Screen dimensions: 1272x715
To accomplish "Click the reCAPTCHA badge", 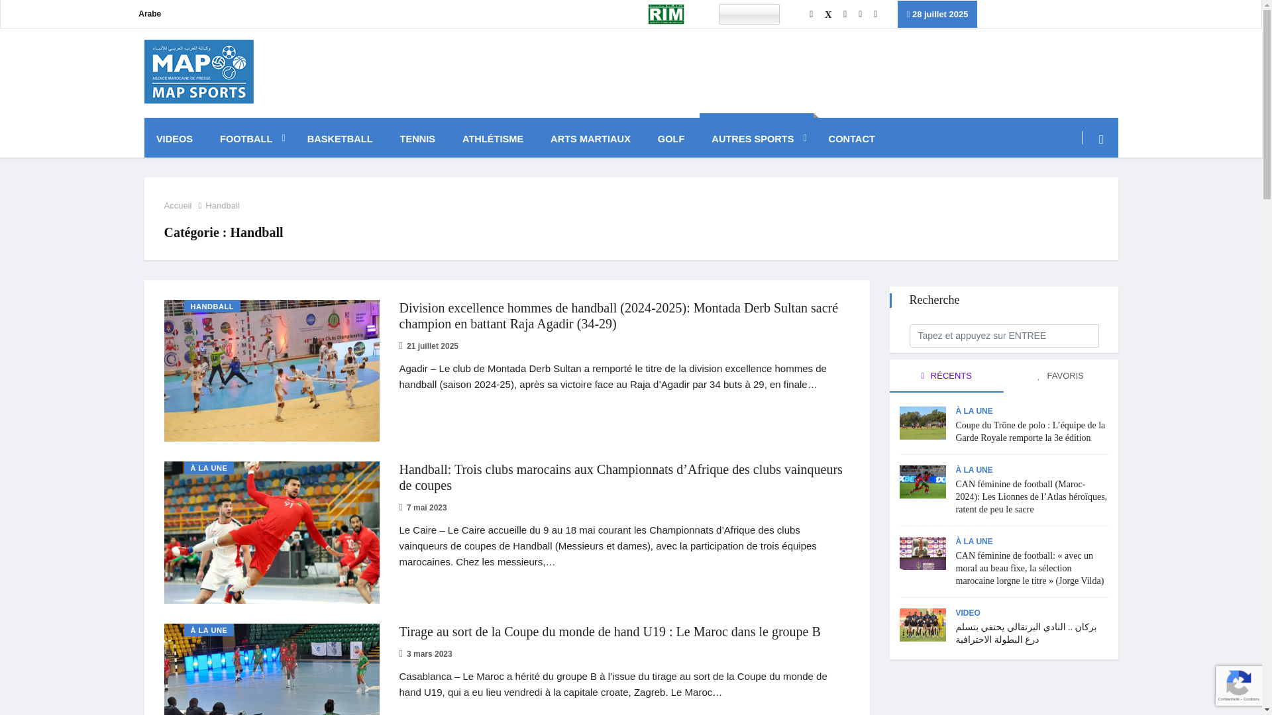I will click(1239, 685).
